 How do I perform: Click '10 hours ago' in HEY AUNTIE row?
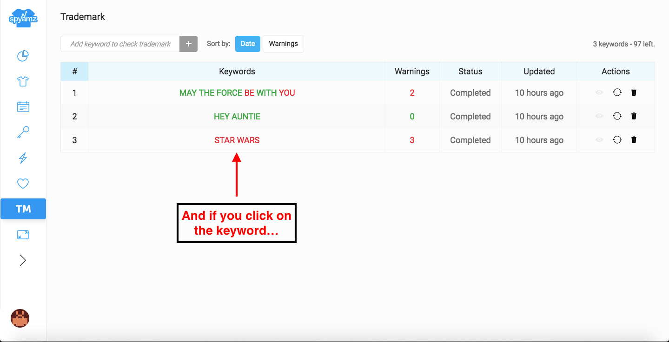tap(539, 117)
